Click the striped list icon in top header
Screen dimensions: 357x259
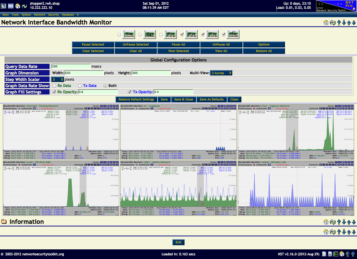point(11,6)
